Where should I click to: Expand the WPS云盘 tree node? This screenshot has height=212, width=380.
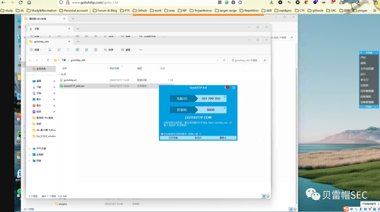click(29, 148)
